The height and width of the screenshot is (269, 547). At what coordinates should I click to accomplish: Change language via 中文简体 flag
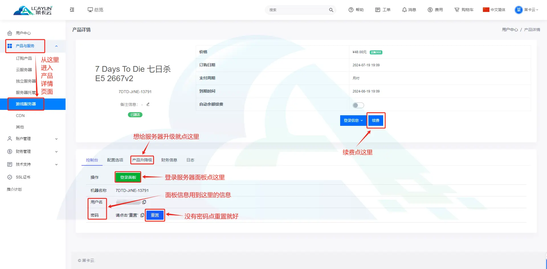494,10
